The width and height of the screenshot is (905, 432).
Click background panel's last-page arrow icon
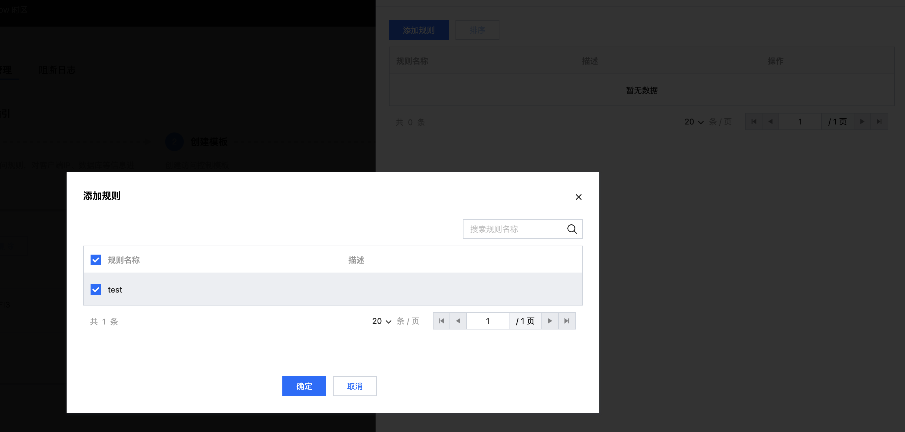click(879, 122)
